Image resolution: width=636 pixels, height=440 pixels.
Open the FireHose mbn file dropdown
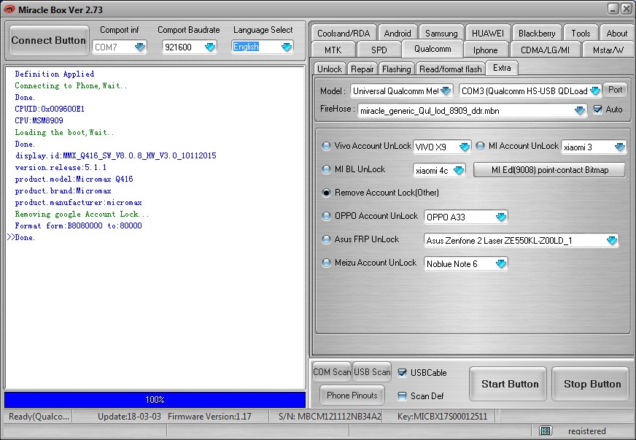(580, 110)
